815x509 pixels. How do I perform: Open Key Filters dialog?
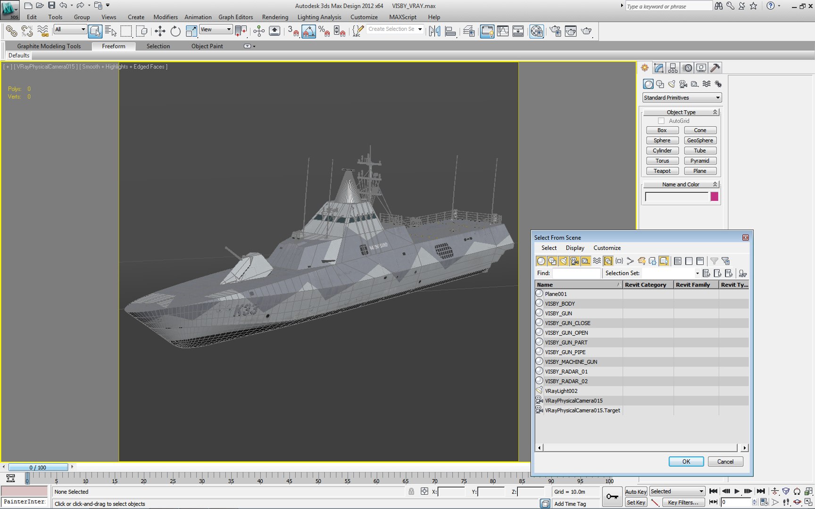click(x=683, y=502)
